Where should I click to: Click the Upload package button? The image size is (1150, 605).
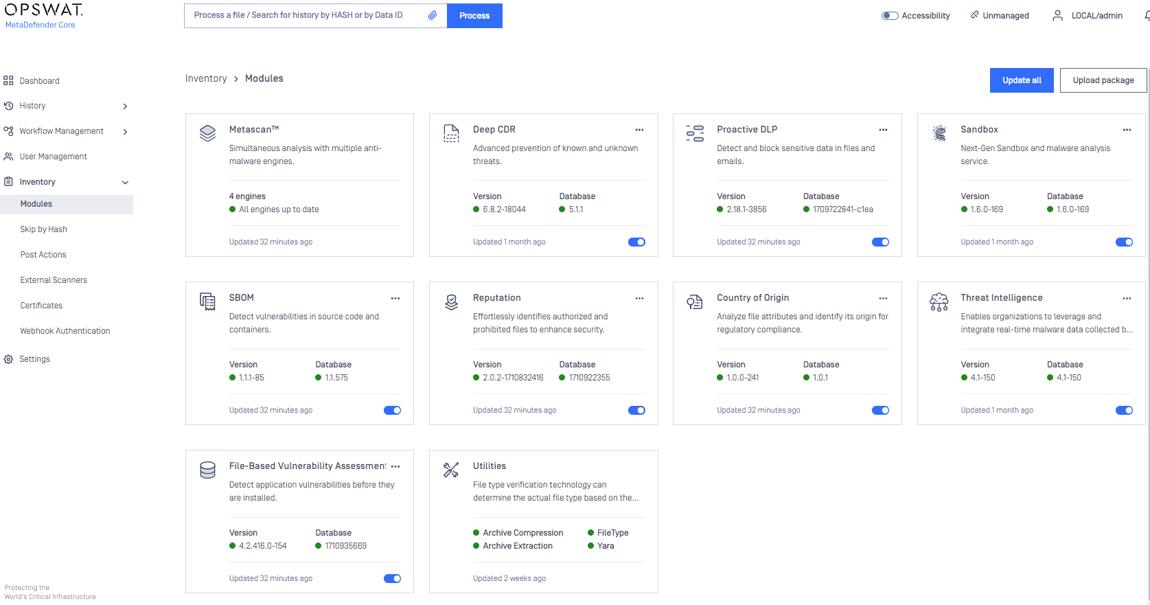pos(1103,80)
